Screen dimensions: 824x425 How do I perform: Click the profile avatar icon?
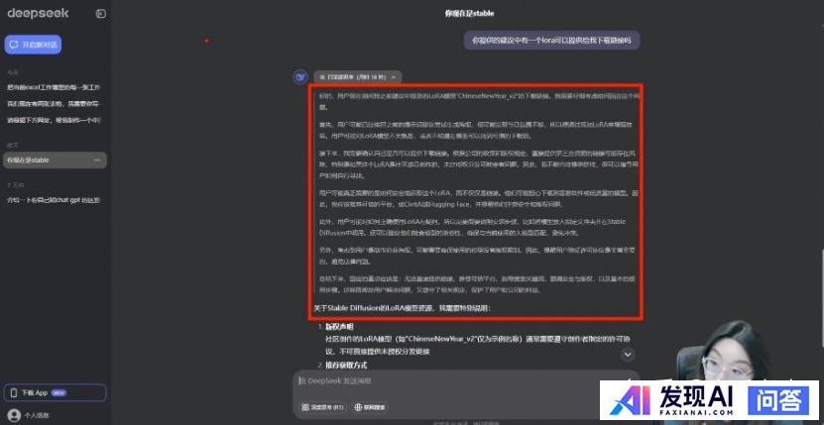coord(14,415)
